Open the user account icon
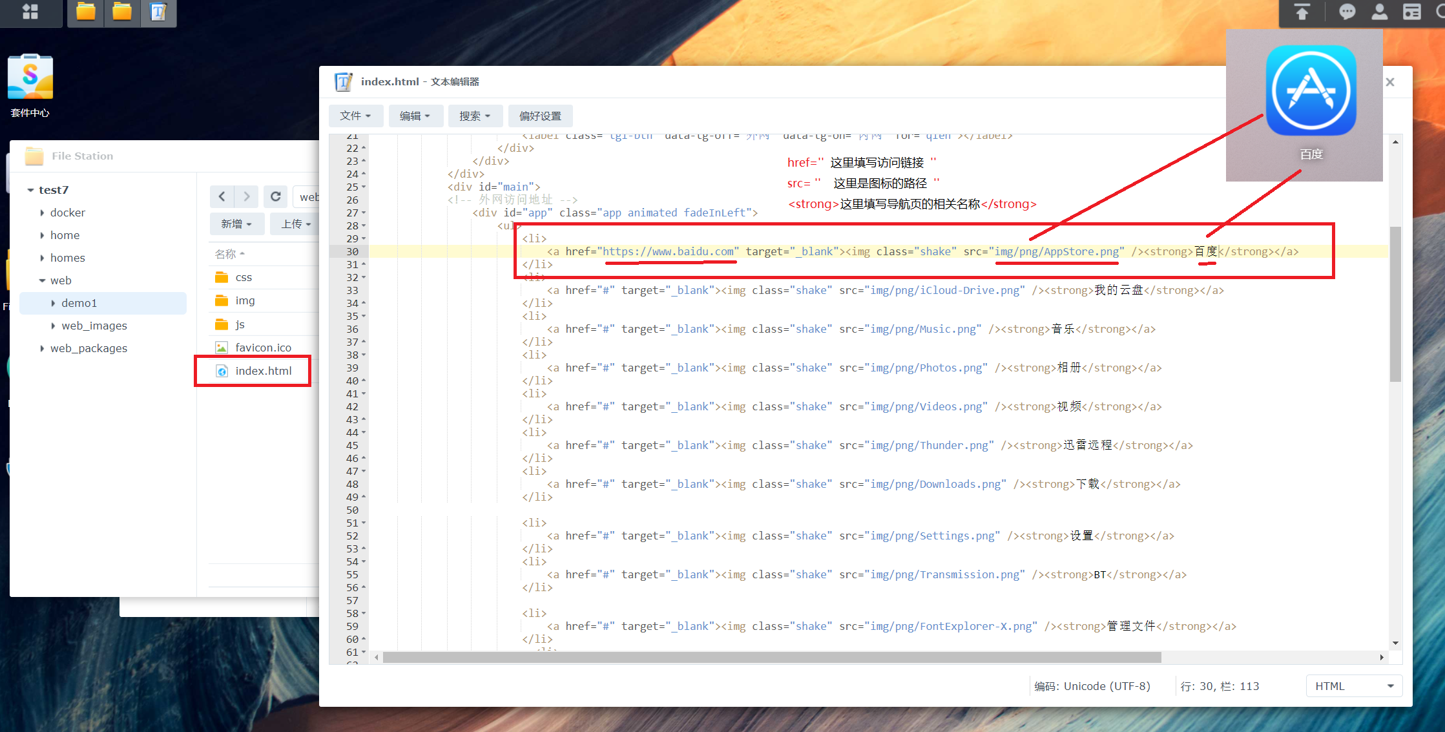 click(x=1380, y=12)
